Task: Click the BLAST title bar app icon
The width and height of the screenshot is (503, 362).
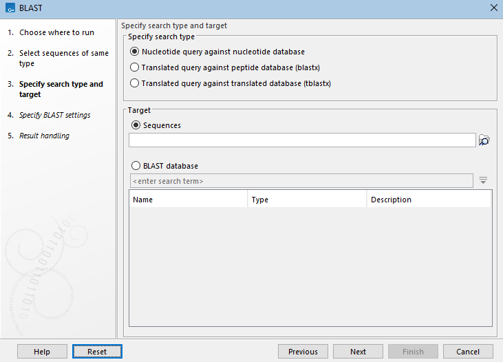Action: click(x=9, y=8)
